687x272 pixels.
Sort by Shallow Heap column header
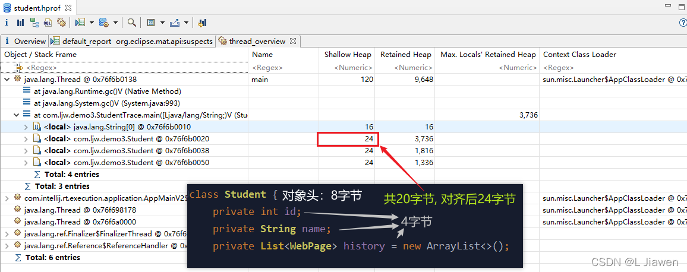[347, 55]
